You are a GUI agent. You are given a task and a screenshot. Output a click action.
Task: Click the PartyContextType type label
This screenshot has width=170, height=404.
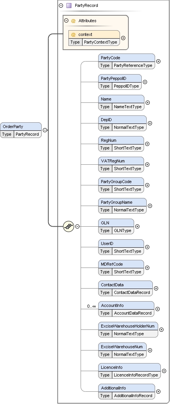point(101,42)
